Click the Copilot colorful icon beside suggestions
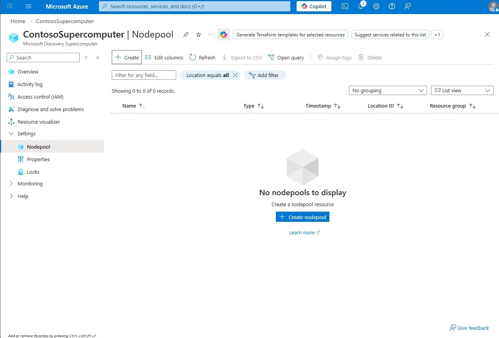 coord(224,35)
